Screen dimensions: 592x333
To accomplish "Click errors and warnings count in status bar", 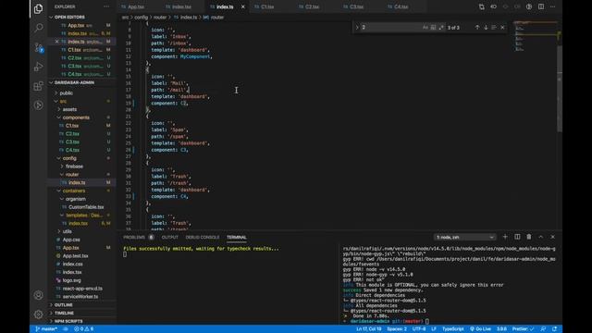I will point(84,329).
